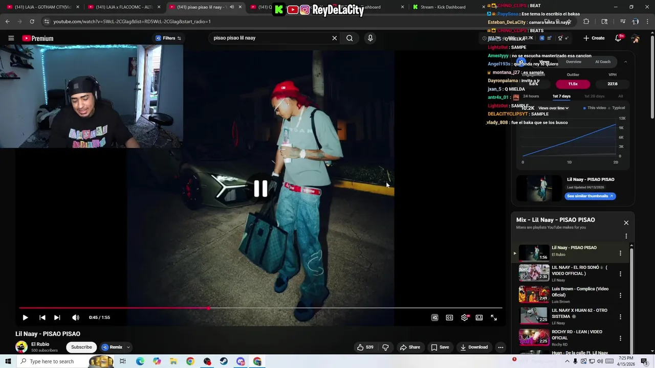Seek on the video progress bar
655x368 pixels.
click(x=260, y=308)
